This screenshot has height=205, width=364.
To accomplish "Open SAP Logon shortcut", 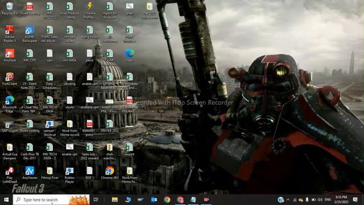I will coord(10,126).
